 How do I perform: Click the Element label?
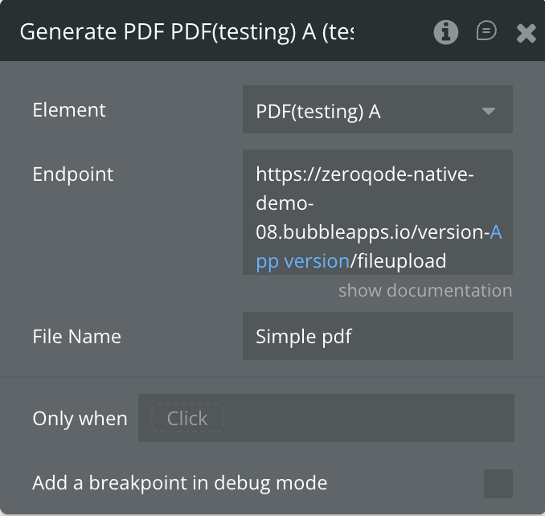[x=69, y=110]
